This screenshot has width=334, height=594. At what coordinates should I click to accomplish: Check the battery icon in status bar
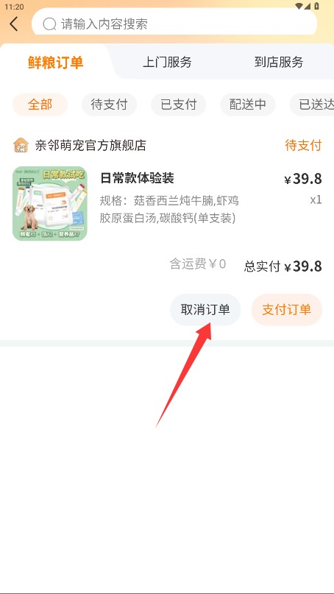316,7
